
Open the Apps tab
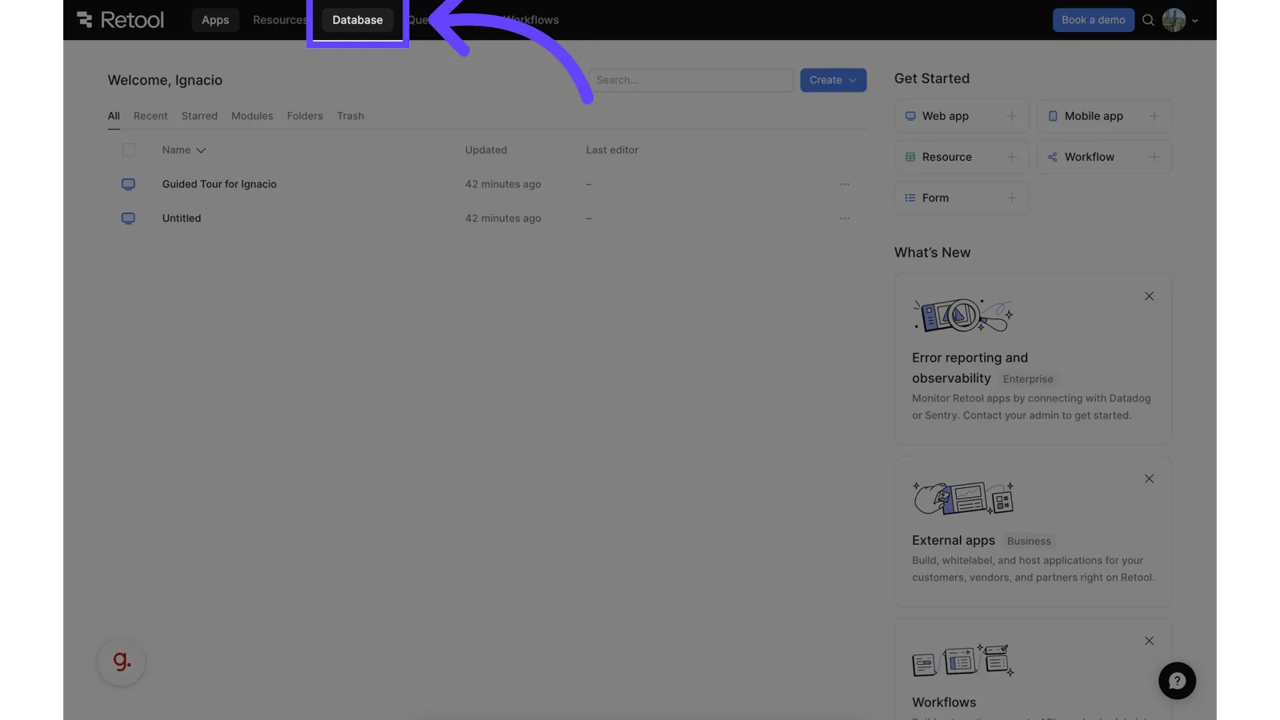click(x=215, y=20)
